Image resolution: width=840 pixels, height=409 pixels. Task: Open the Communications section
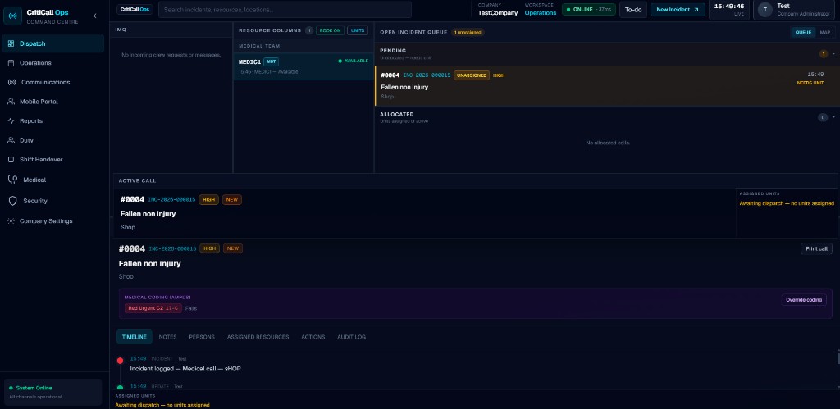click(x=53, y=83)
